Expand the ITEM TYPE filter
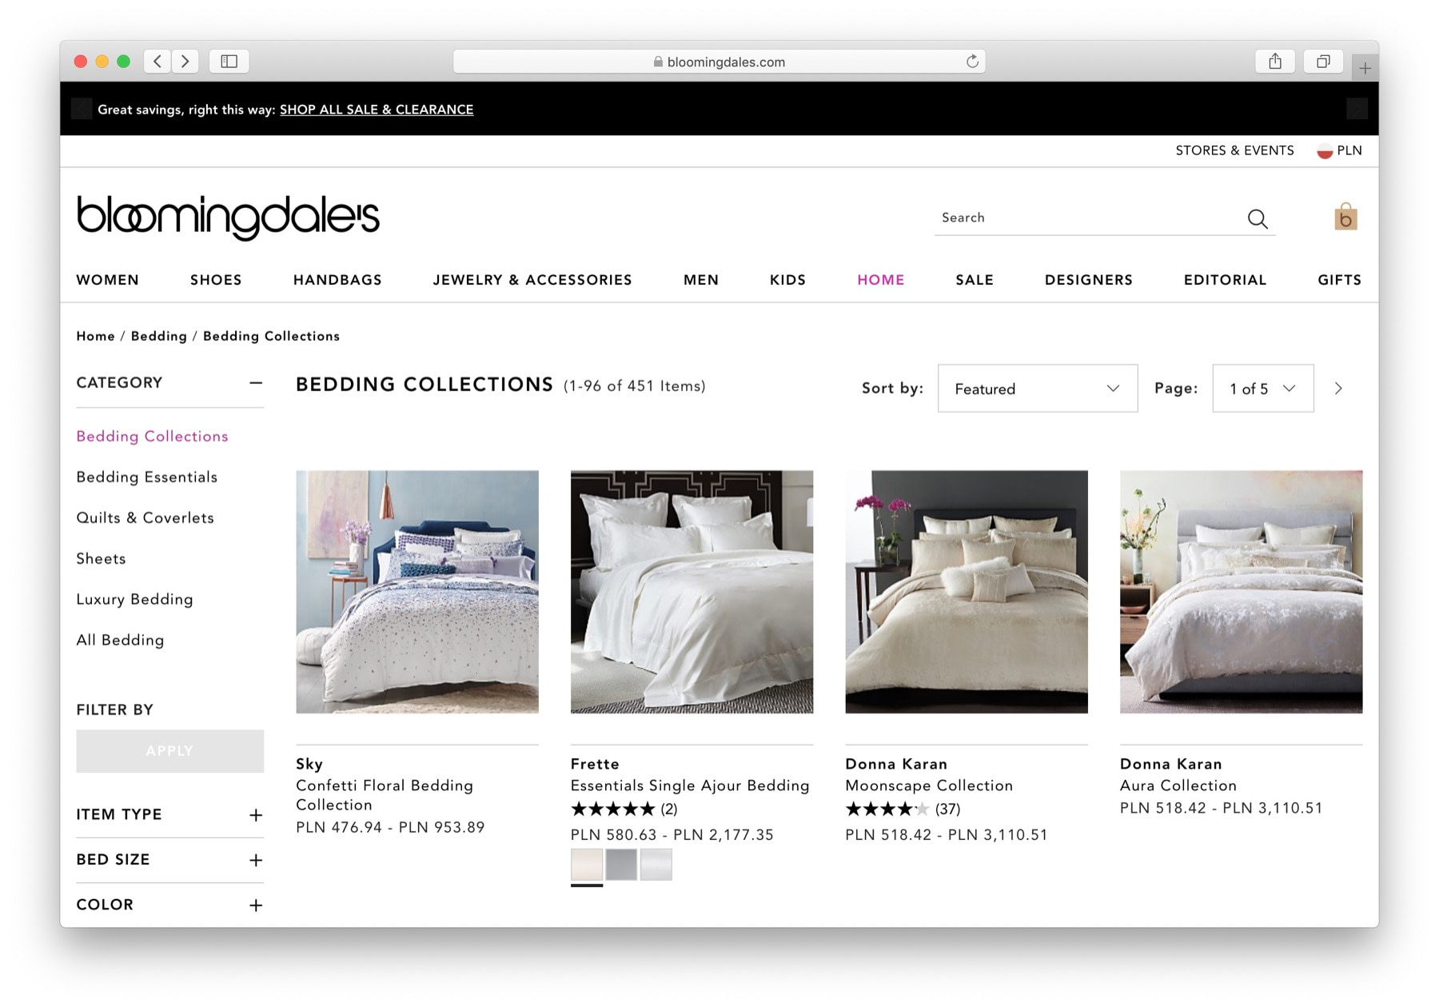This screenshot has height=1007, width=1439. tap(255, 815)
